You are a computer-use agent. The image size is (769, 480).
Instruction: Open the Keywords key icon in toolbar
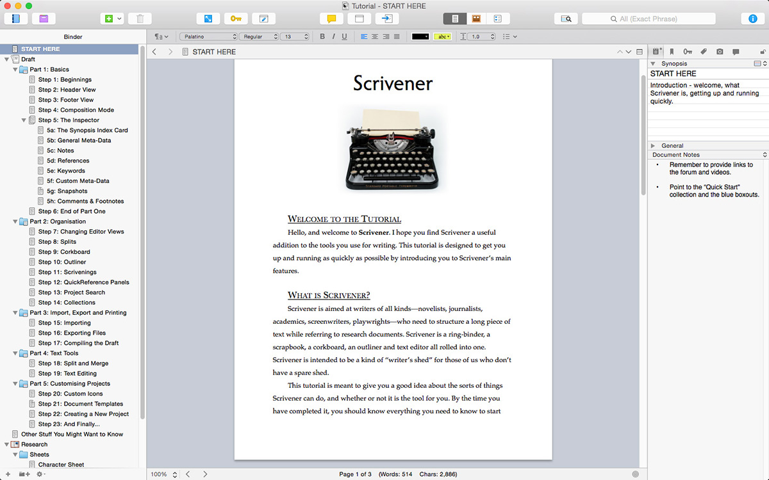(236, 19)
